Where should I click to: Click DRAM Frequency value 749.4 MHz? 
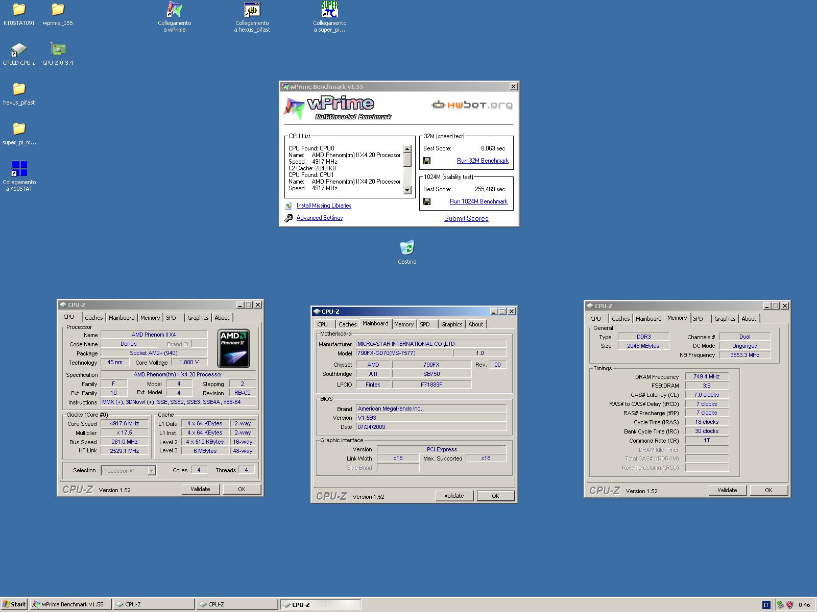pos(707,377)
